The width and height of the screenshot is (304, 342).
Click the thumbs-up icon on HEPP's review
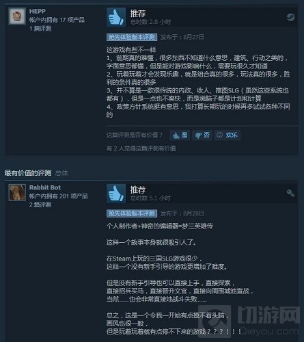[116, 17]
